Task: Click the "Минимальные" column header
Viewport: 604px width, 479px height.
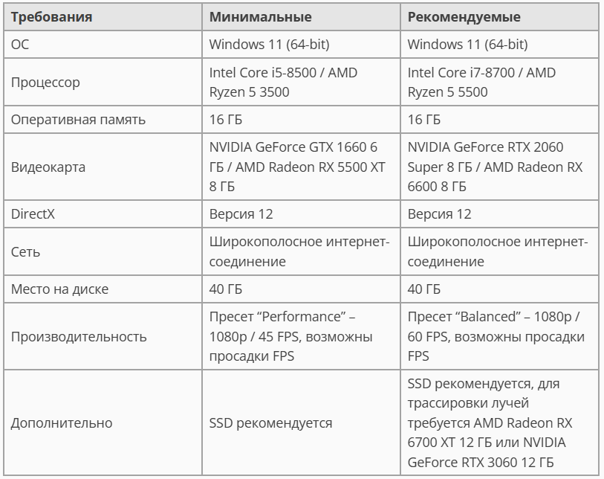Action: (x=260, y=16)
